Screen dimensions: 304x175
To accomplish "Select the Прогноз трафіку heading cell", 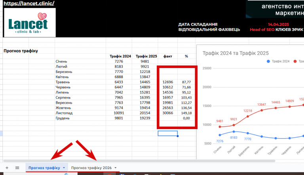I will pos(21,51).
